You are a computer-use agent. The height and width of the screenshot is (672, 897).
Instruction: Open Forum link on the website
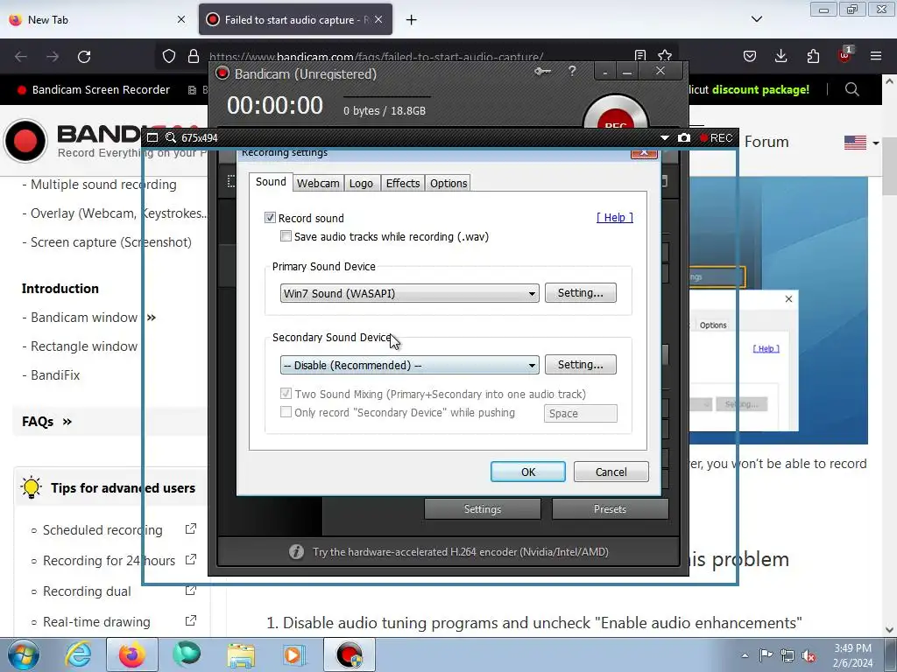pyautogui.click(x=766, y=142)
